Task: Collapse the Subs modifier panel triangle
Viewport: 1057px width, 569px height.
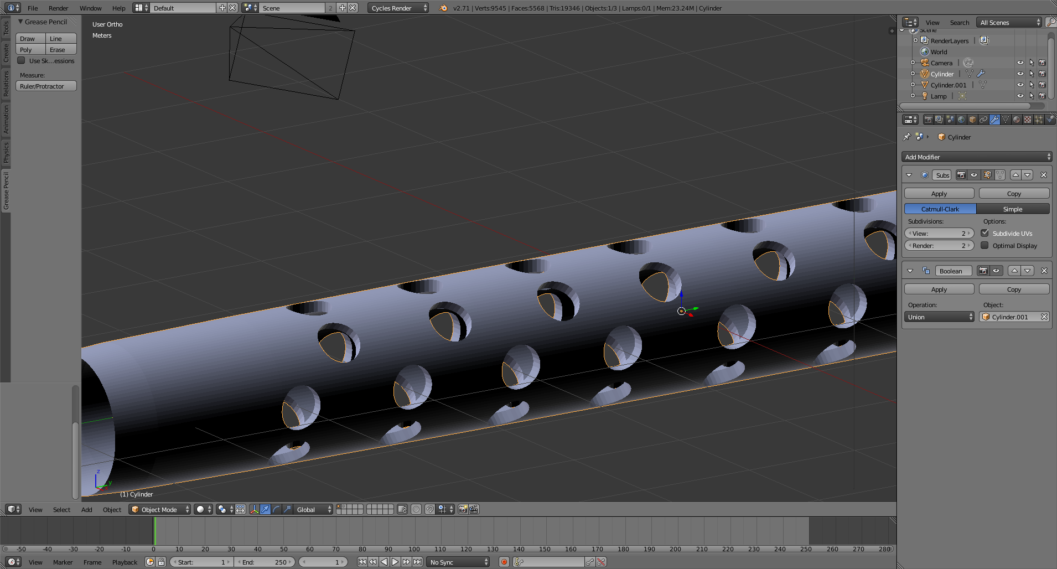Action: click(x=909, y=175)
